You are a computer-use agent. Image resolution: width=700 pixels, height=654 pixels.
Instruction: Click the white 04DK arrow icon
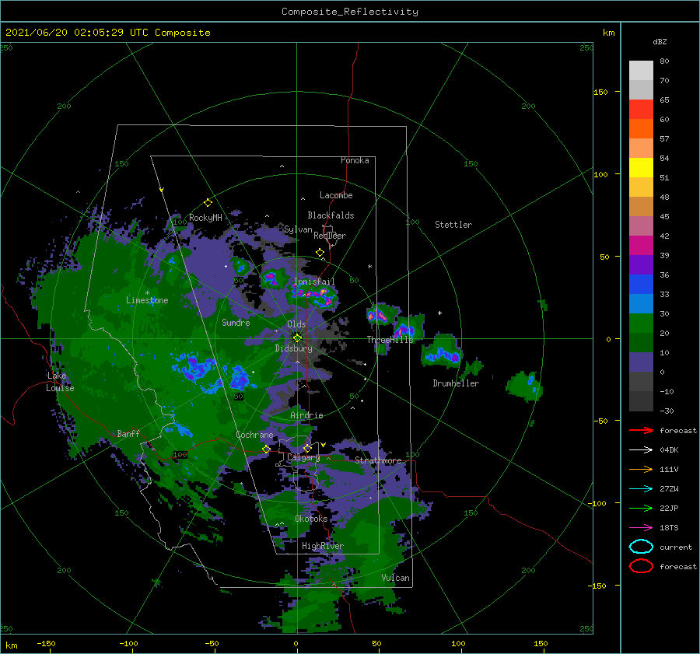641,450
